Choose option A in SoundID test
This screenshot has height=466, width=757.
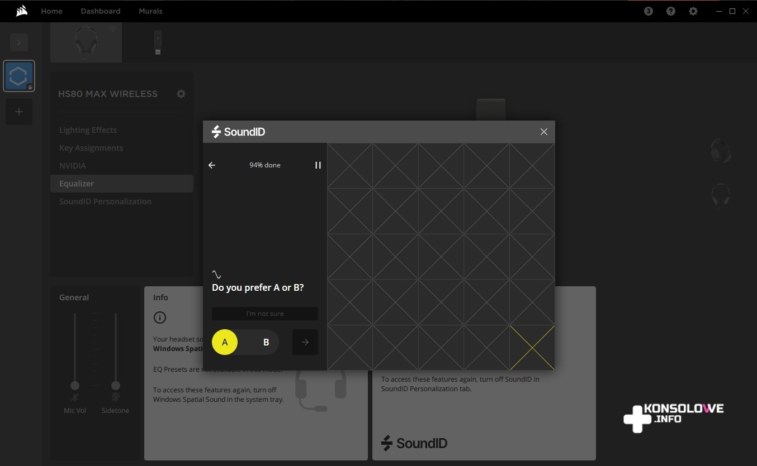pyautogui.click(x=225, y=342)
